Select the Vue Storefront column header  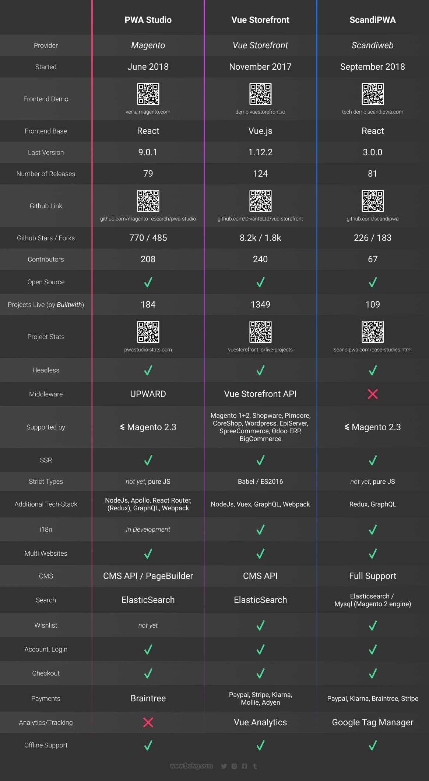[260, 20]
